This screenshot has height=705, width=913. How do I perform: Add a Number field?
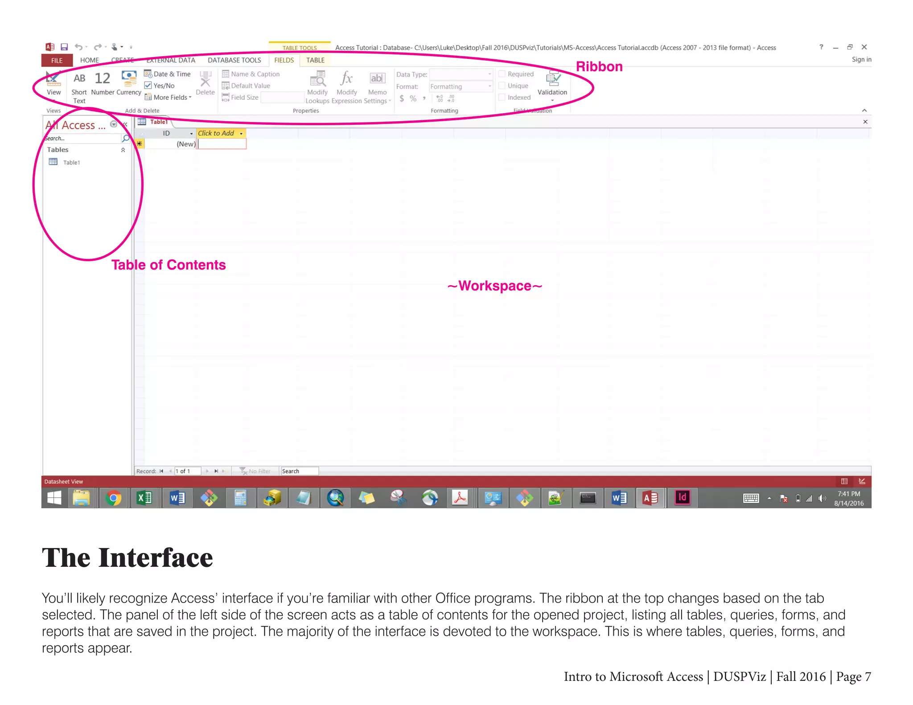pyautogui.click(x=103, y=84)
